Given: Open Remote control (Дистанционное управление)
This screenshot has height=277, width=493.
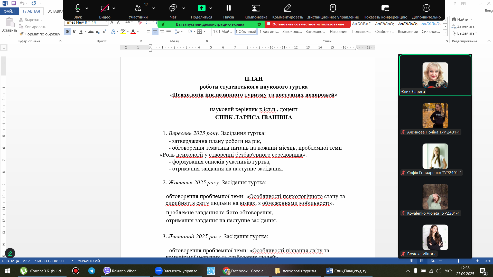Looking at the screenshot, I should click(x=333, y=8).
